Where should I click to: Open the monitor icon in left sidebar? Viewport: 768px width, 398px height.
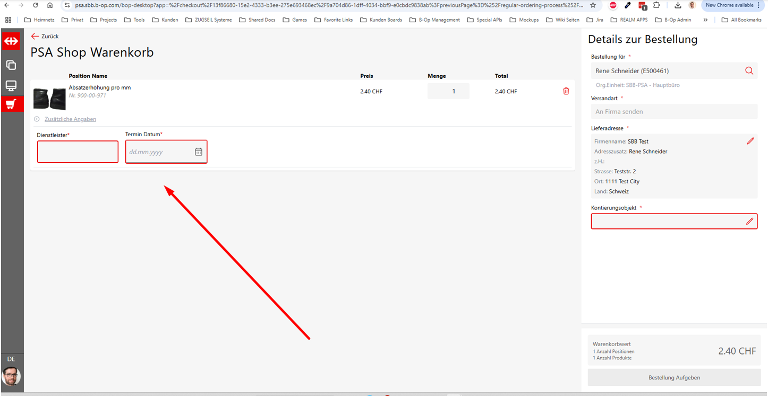[11, 86]
